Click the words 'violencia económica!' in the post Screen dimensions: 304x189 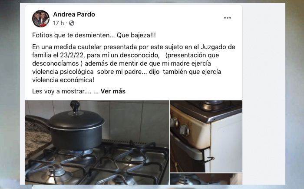pos(63,80)
